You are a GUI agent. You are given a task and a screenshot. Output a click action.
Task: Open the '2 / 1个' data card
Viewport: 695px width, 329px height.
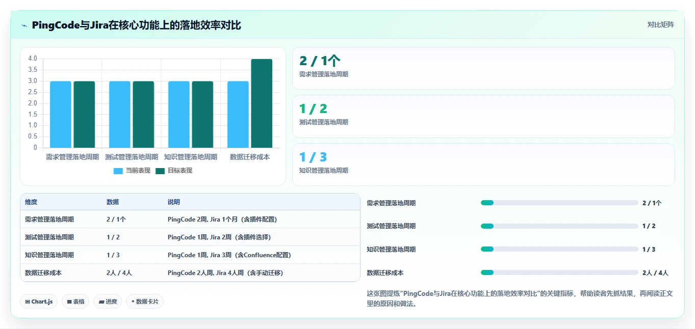point(483,68)
